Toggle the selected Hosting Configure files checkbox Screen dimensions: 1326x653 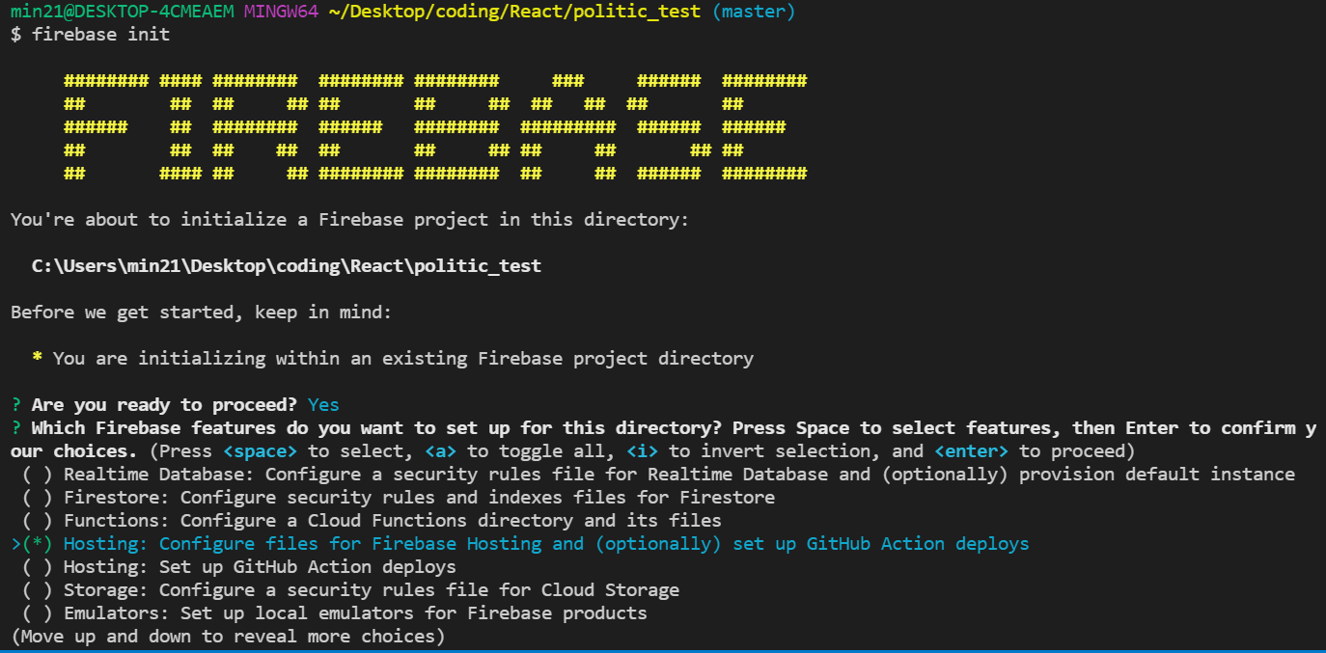click(37, 544)
